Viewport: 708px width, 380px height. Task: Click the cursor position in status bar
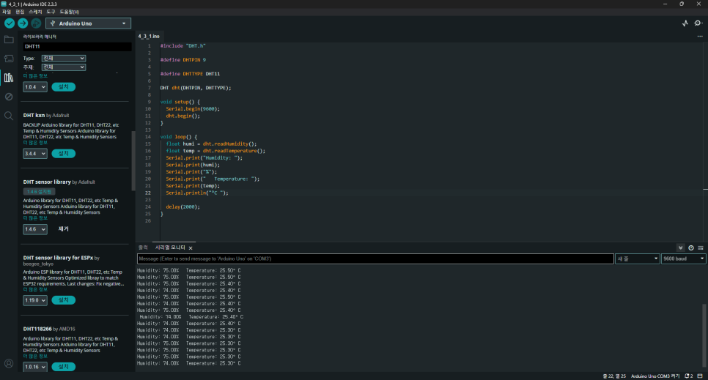pyautogui.click(x=614, y=376)
